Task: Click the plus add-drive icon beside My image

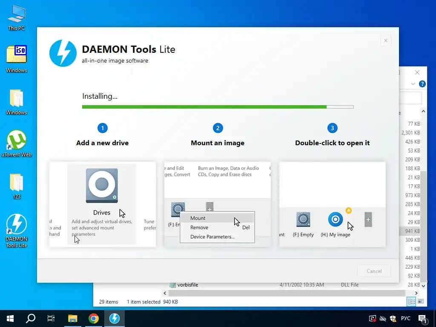Action: coord(368,219)
